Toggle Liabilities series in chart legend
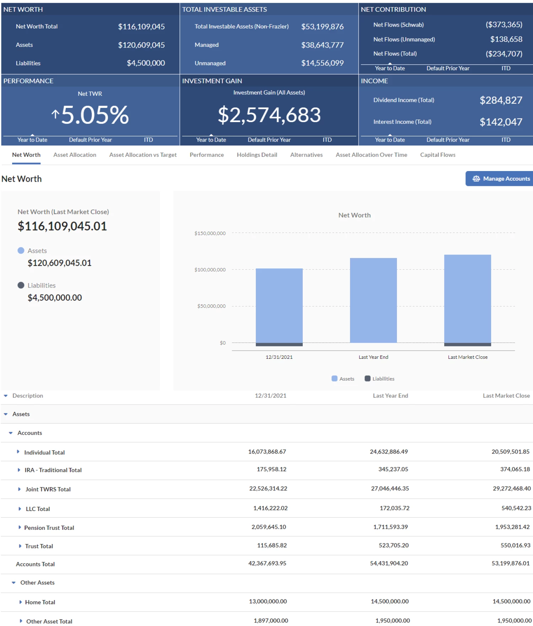 [379, 379]
